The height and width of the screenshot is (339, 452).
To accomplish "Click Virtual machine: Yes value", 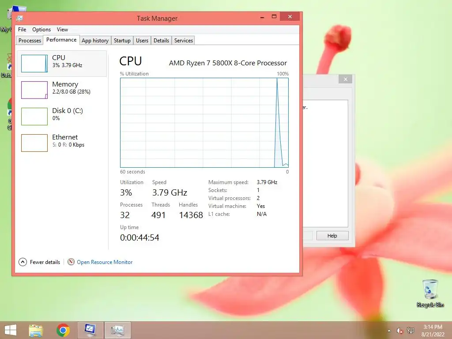I will pos(260,206).
